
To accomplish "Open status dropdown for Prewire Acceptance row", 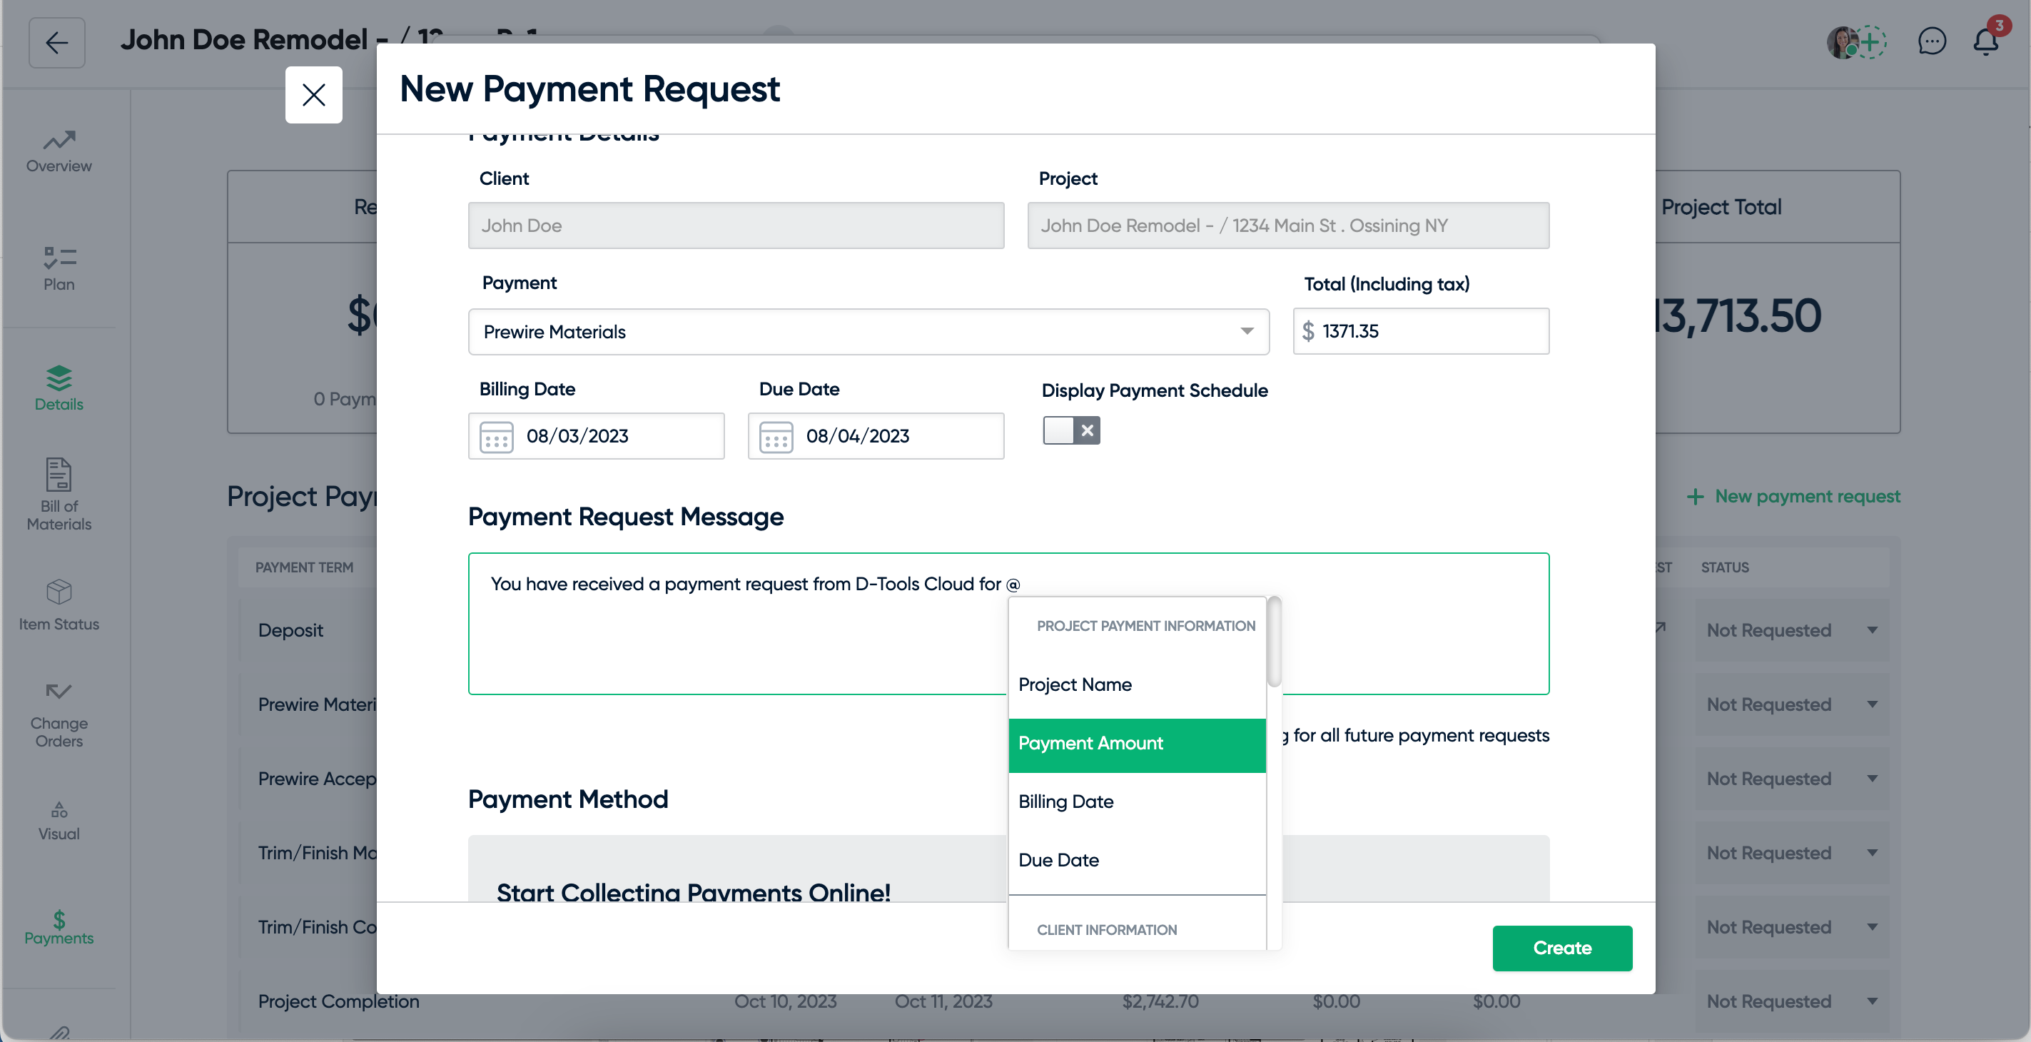I will (x=1791, y=779).
